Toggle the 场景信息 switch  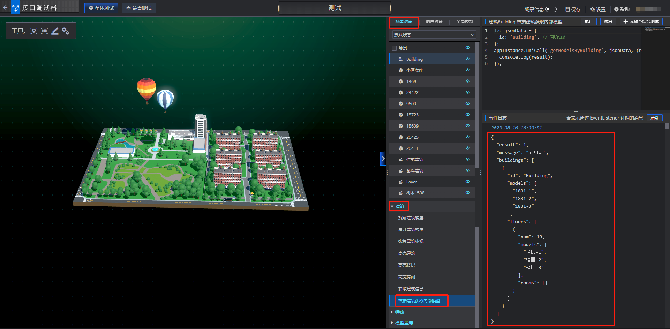tap(551, 9)
